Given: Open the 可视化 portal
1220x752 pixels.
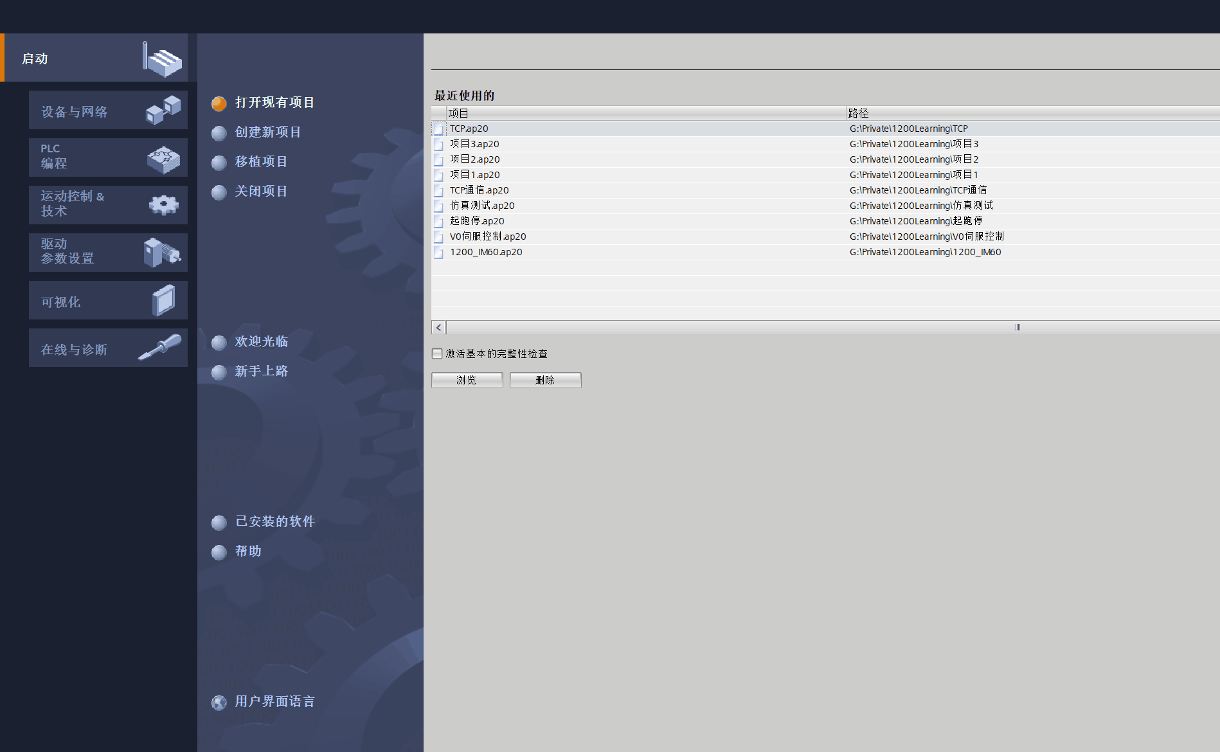Looking at the screenshot, I should coord(108,300).
